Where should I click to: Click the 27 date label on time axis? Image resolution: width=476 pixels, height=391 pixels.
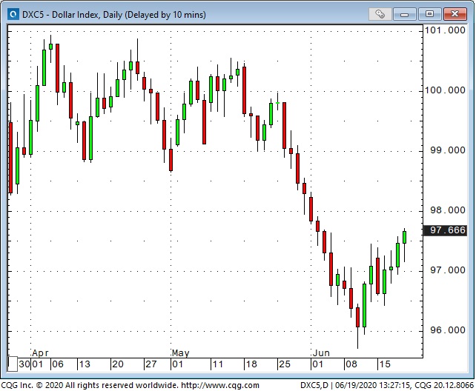(151, 364)
